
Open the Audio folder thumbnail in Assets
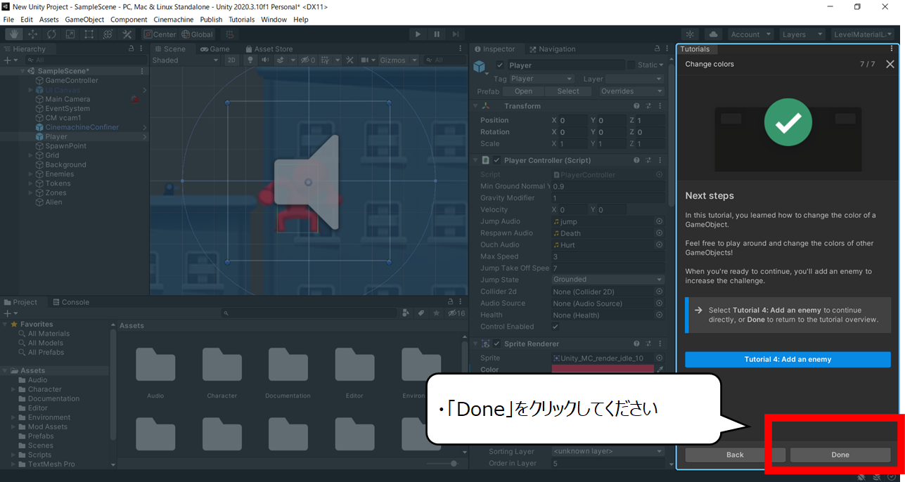coord(155,365)
